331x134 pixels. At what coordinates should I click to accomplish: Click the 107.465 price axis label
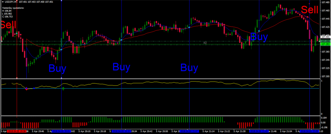(x=325, y=10)
